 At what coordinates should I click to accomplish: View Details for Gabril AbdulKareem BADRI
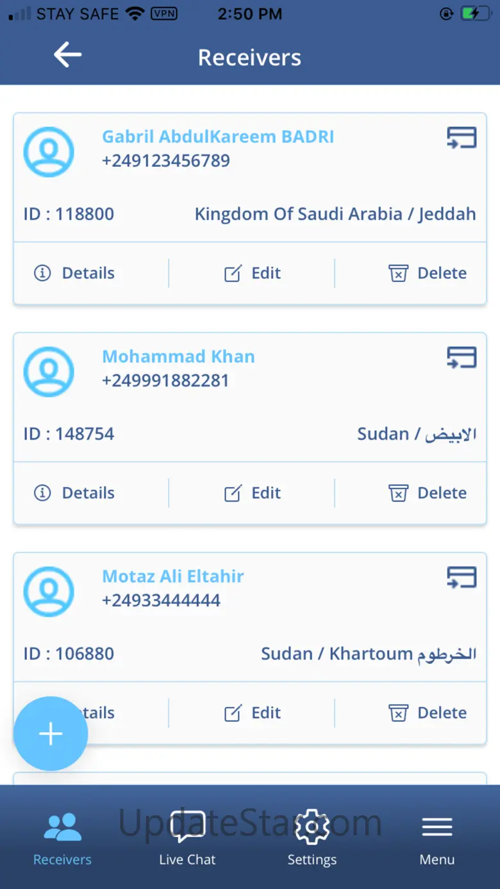[74, 273]
